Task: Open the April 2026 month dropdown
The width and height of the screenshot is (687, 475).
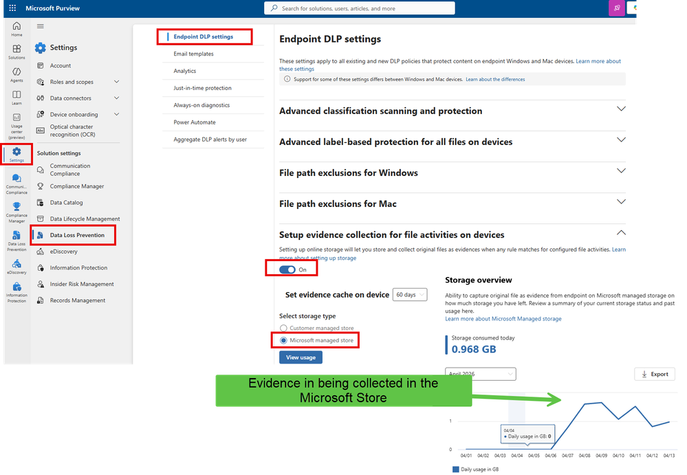Action: click(480, 374)
